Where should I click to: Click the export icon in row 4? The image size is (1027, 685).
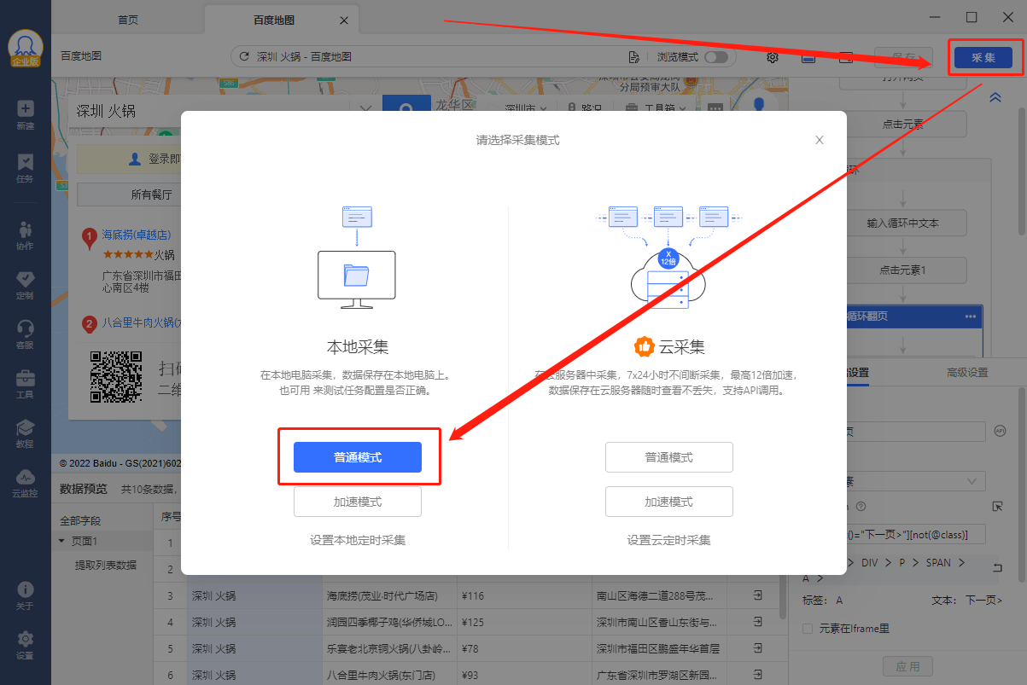[x=757, y=622]
